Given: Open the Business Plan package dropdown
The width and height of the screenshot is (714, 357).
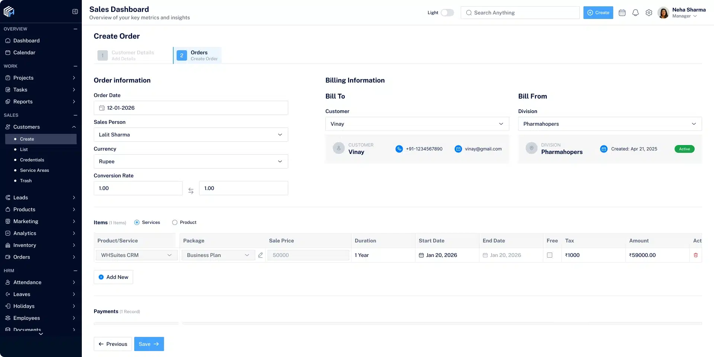Looking at the screenshot, I should tap(218, 255).
